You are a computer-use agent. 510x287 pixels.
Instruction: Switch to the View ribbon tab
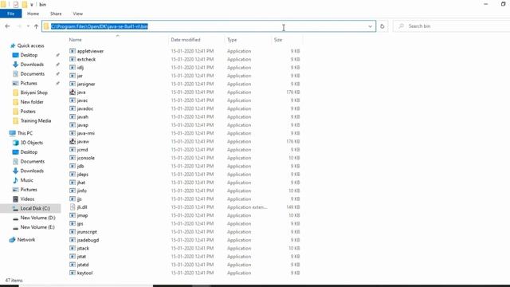coord(78,14)
